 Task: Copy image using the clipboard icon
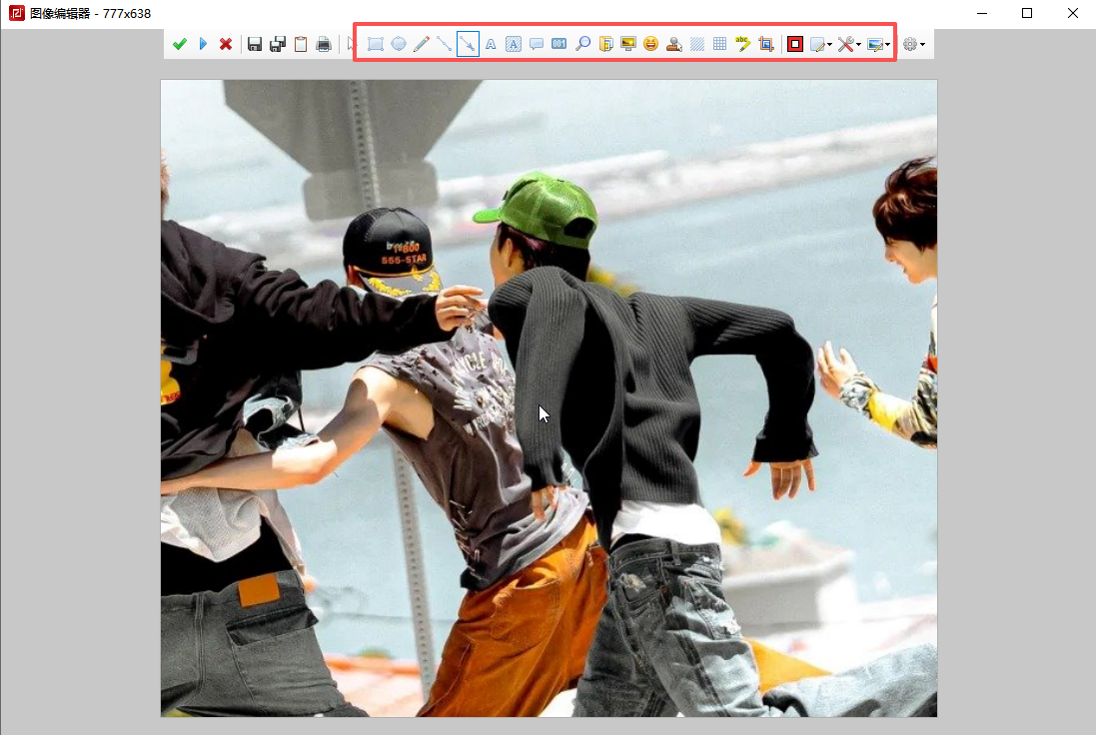tap(300, 44)
